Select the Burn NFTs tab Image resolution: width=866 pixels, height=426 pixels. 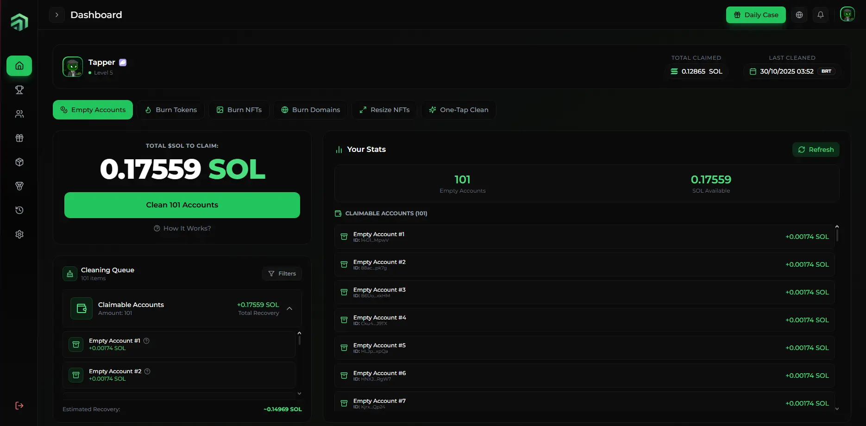239,110
